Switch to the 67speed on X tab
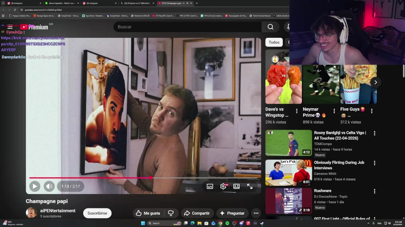Viewport: 405px width, 227px height. (x=137, y=3)
